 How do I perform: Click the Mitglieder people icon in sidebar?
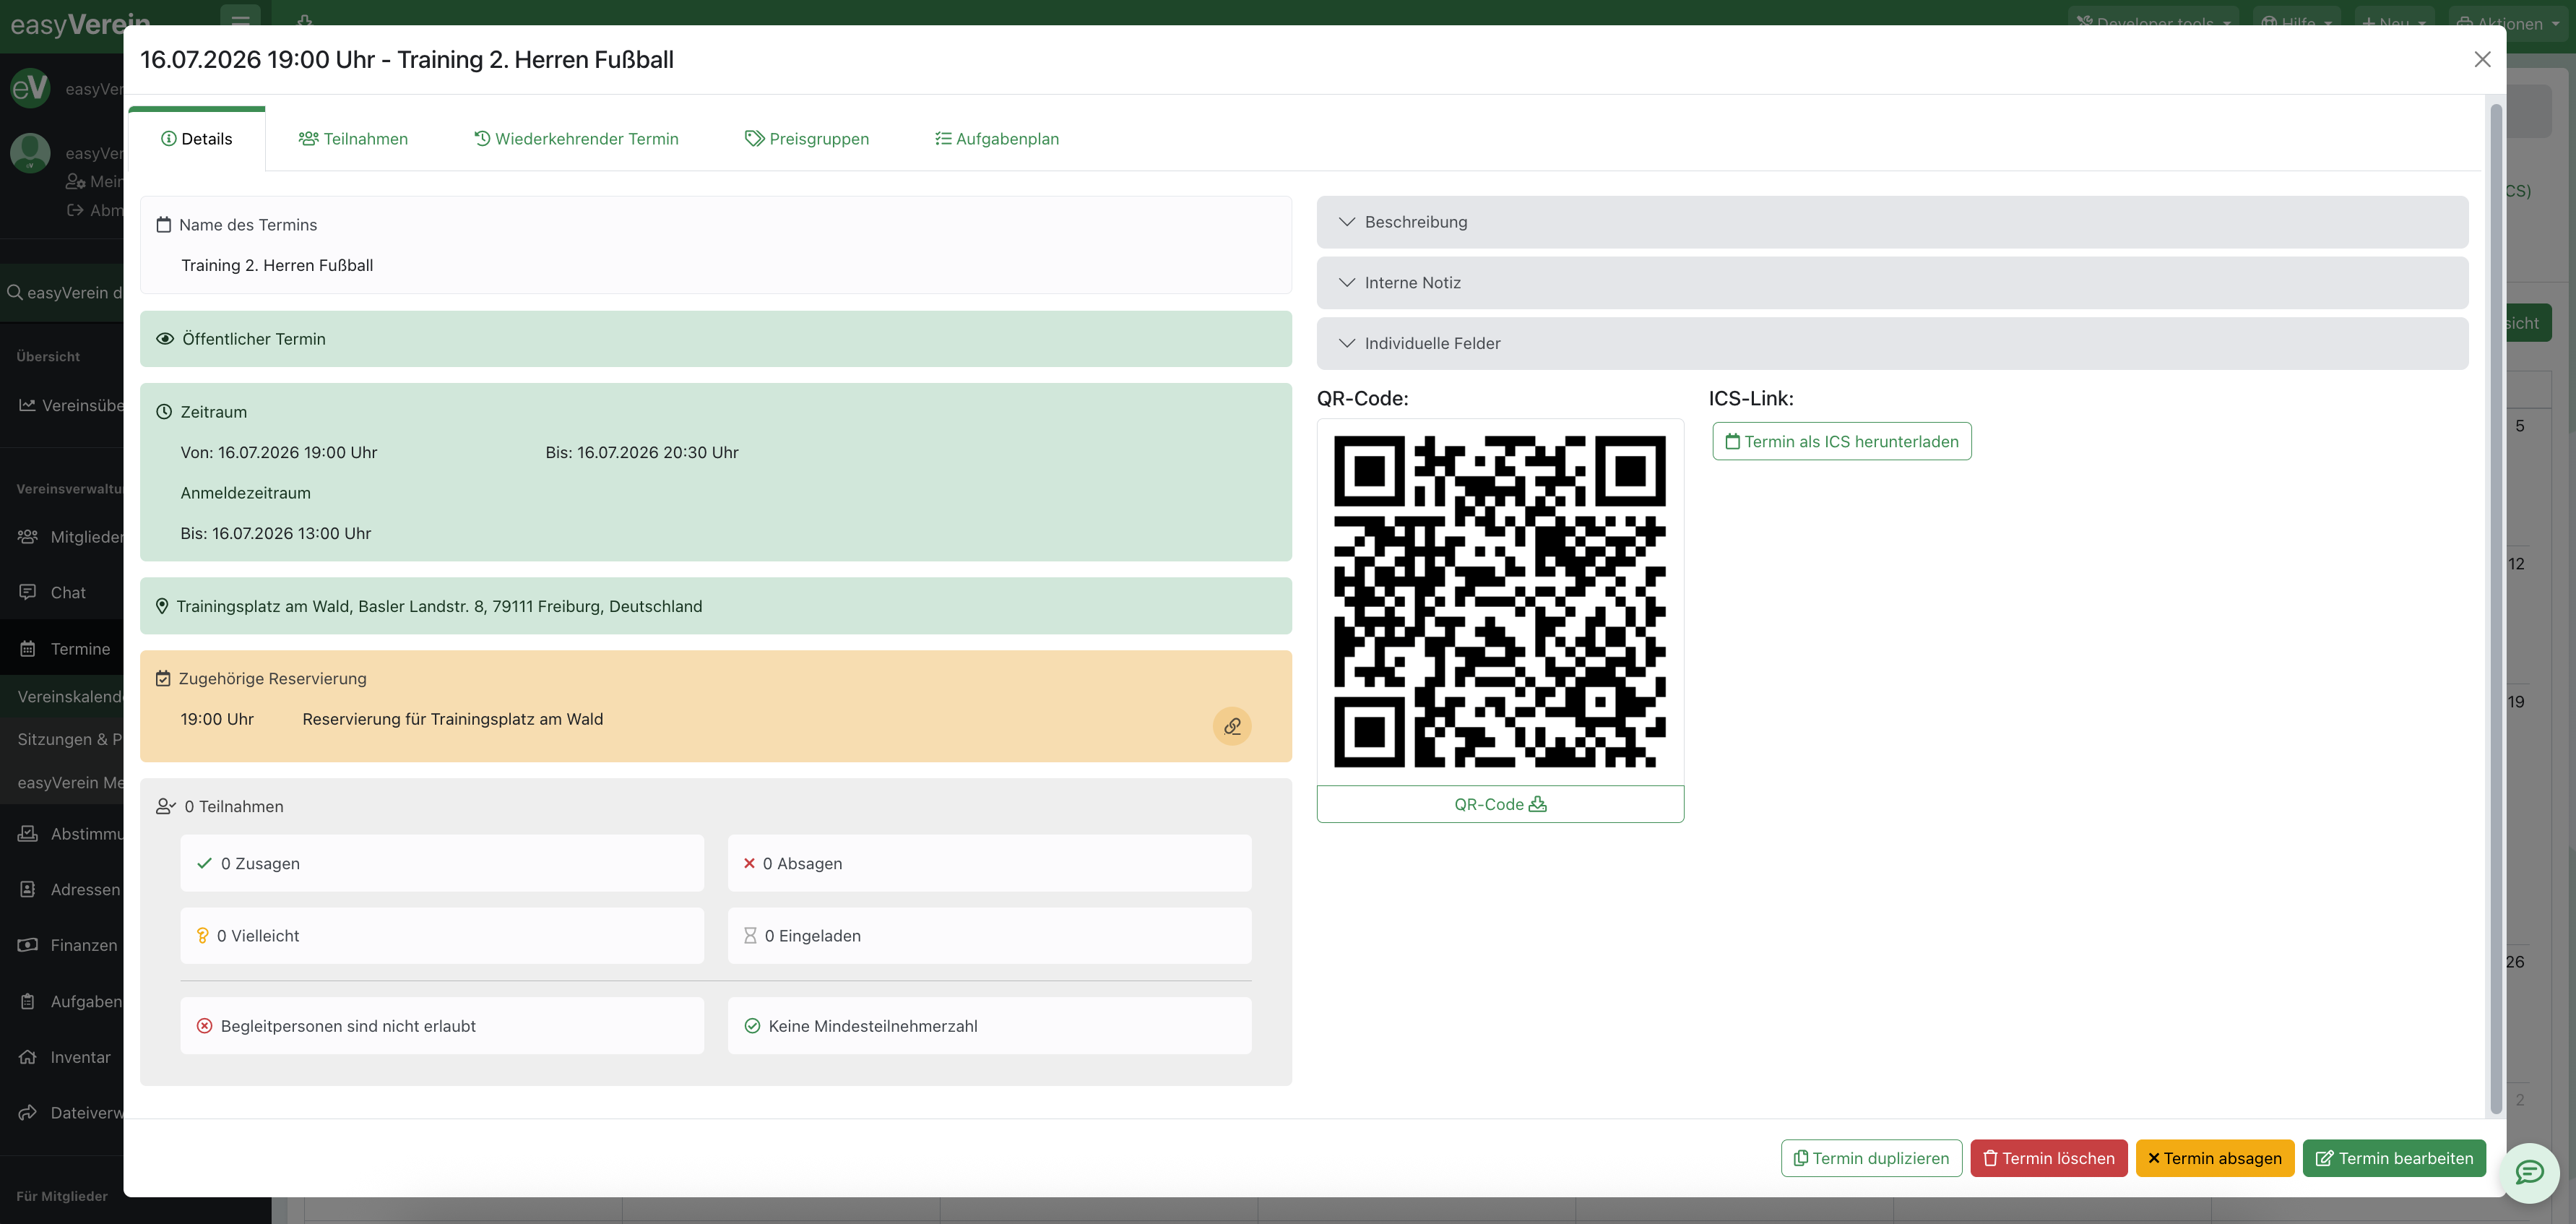pyautogui.click(x=28, y=537)
